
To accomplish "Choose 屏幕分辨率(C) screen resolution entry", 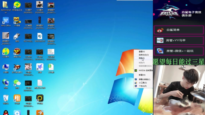I will coord(144,79).
